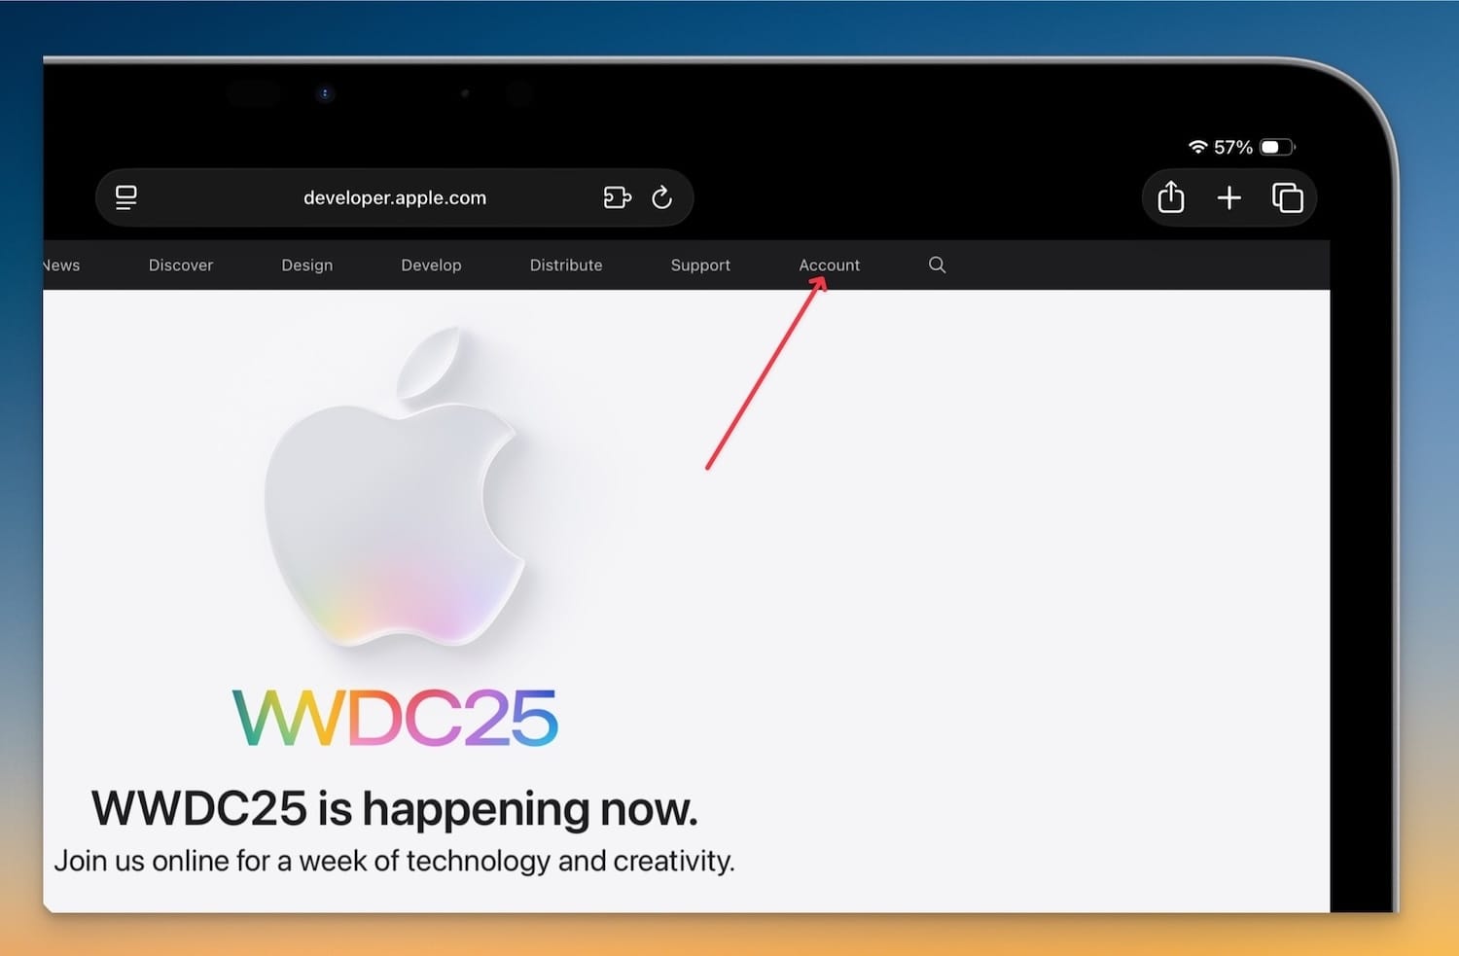Tap the extensions icon in address bar
The height and width of the screenshot is (956, 1459).
coord(617,197)
